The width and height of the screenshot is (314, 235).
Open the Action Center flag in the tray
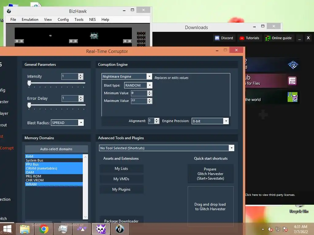[x=285, y=229]
